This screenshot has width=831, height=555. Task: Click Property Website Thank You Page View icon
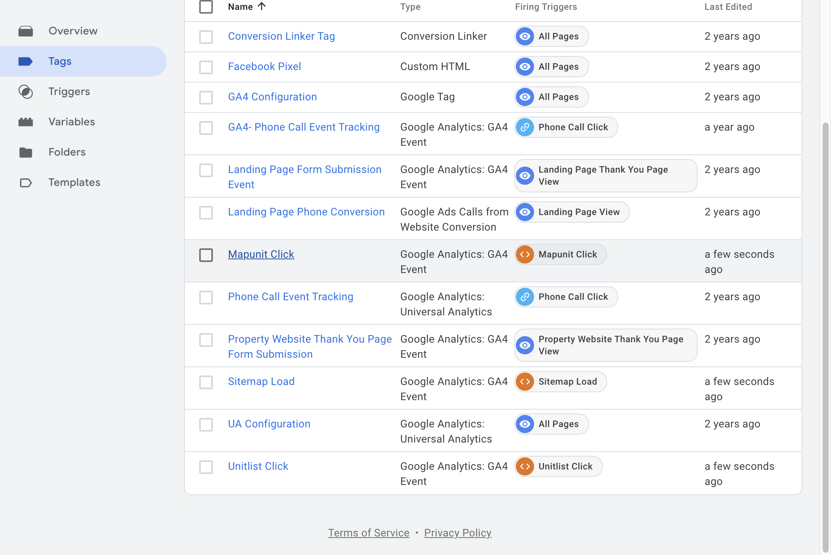525,345
